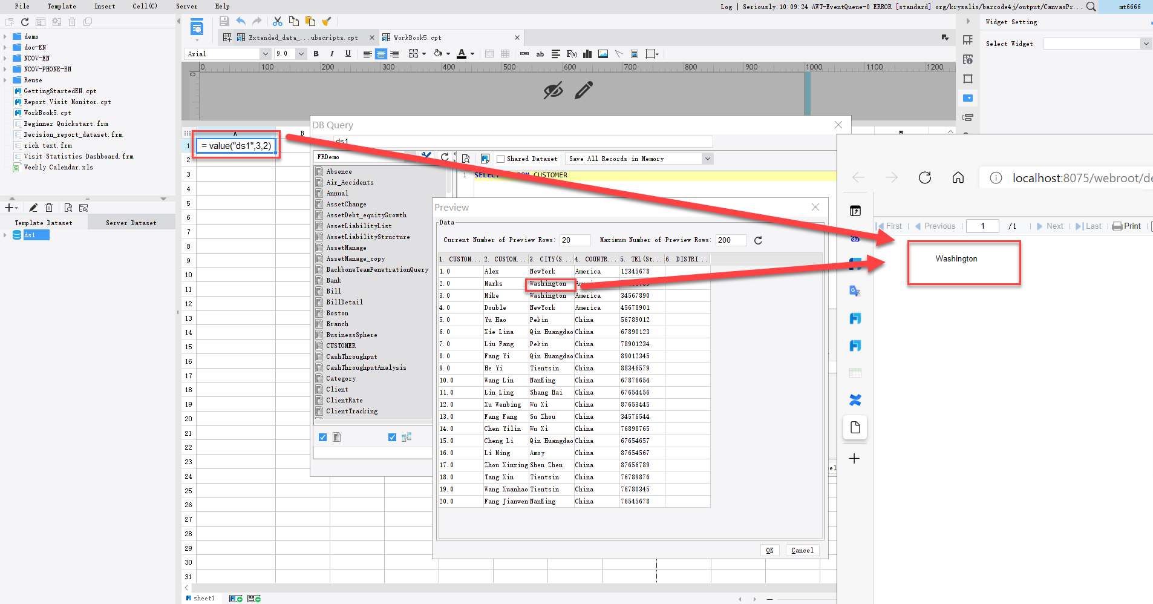This screenshot has height=604, width=1153.
Task: Enable the Shared Dataset checkbox
Action: click(x=500, y=159)
